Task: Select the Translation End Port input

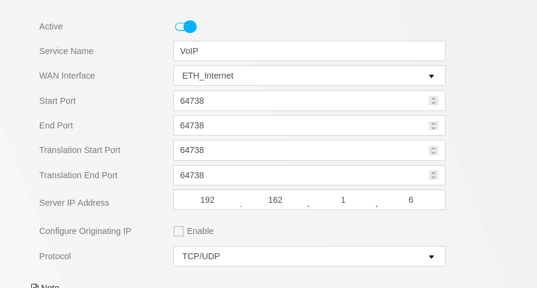Action: 301,175
